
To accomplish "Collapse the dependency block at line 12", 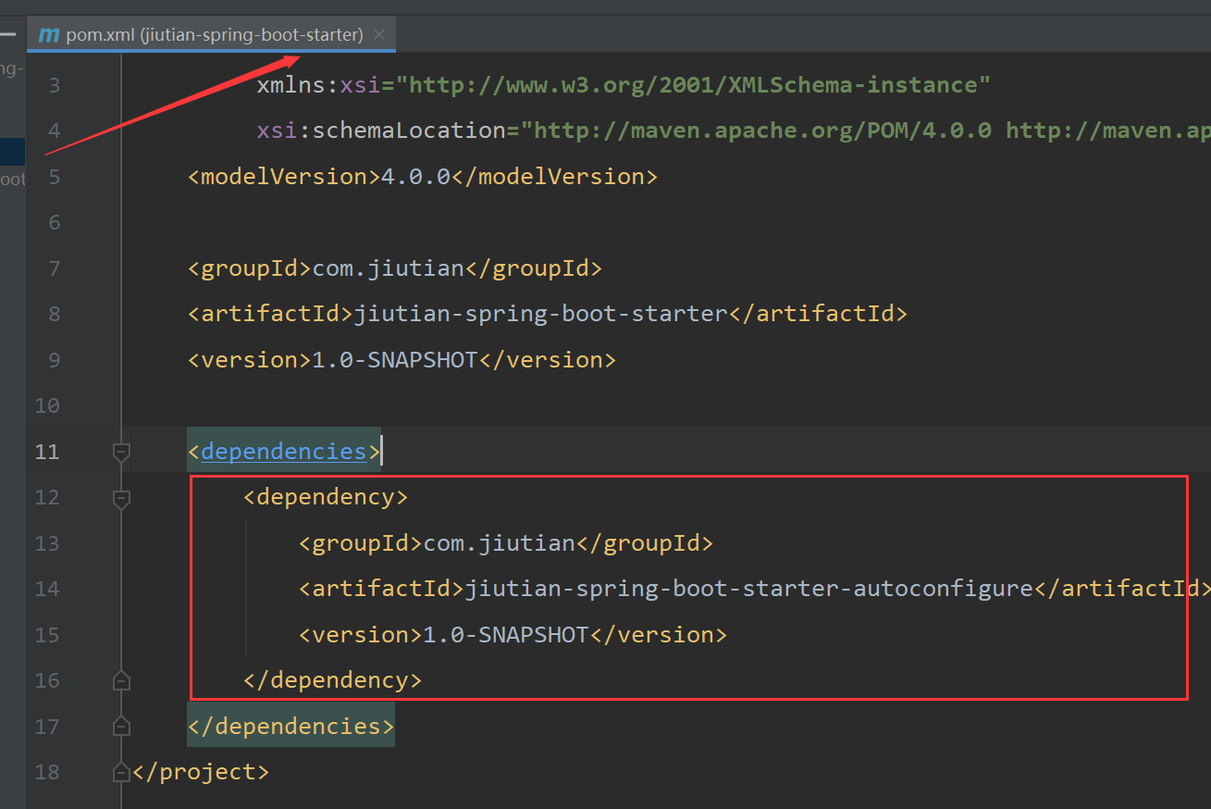I will [x=120, y=498].
